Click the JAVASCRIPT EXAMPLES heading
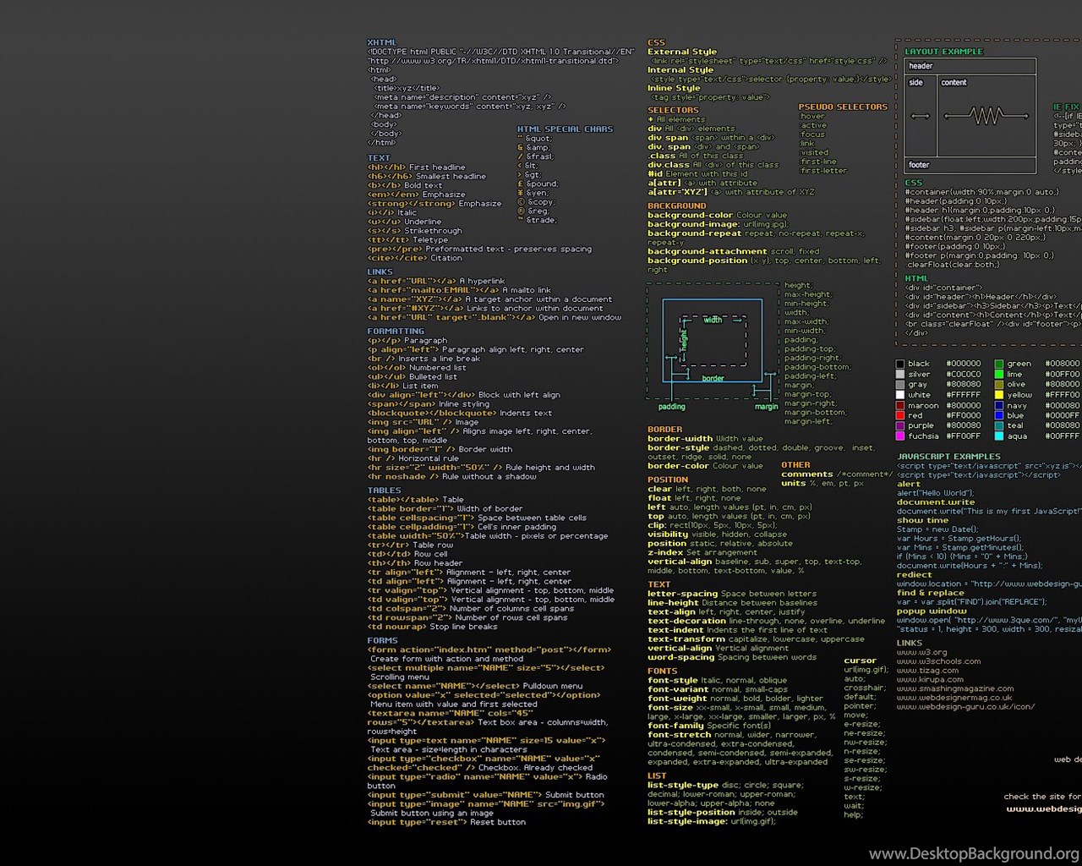This screenshot has width=1082, height=866. tap(948, 457)
